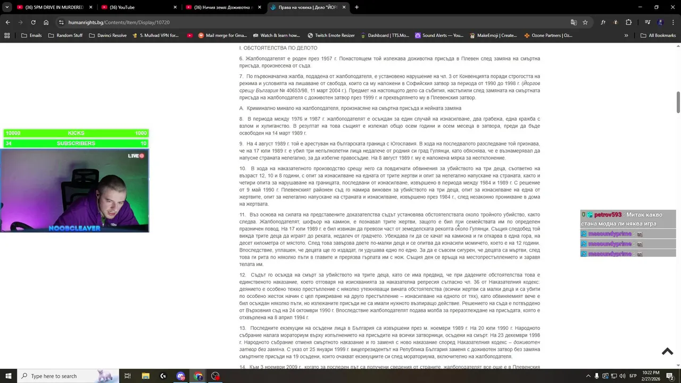681x383 pixels.
Task: Open the Twitch Emote Resizer bookmark
Action: (331, 36)
